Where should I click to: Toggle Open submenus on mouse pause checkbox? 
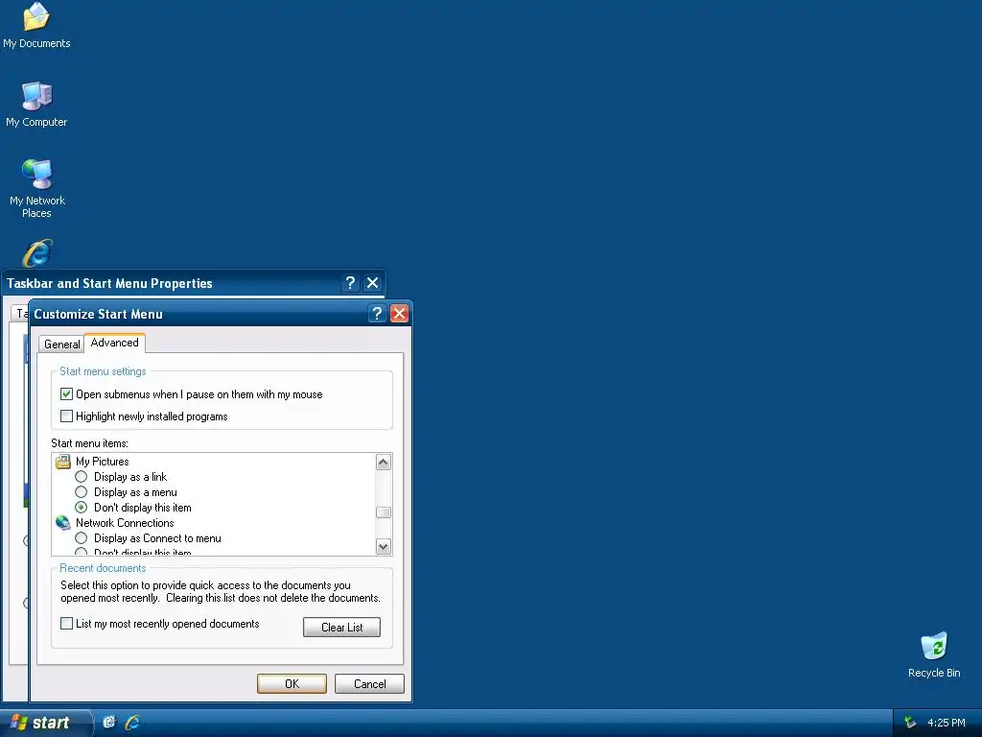coord(66,394)
